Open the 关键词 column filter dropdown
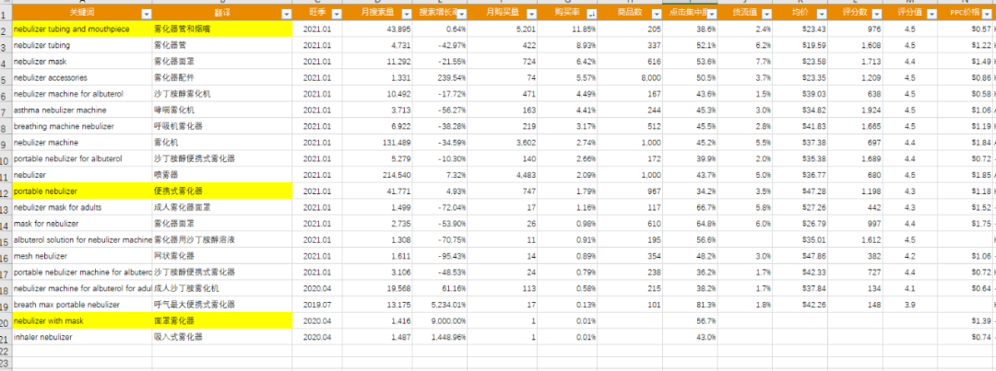The image size is (996, 371). pyautogui.click(x=146, y=13)
